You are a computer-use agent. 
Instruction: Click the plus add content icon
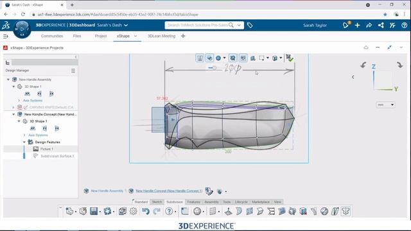357,25
